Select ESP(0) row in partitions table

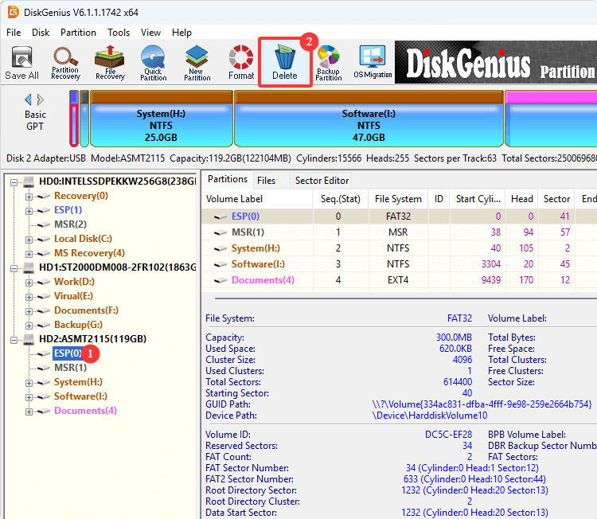click(x=399, y=217)
